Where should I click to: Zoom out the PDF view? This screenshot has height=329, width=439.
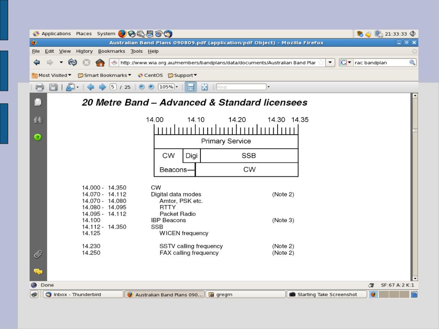(x=142, y=87)
